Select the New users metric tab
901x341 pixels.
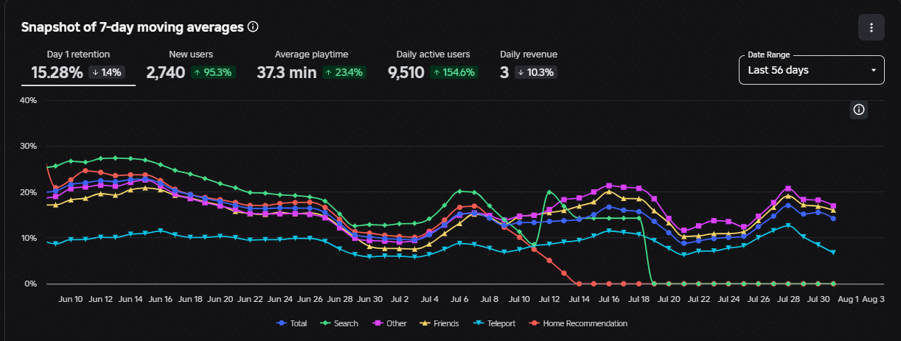click(x=190, y=66)
